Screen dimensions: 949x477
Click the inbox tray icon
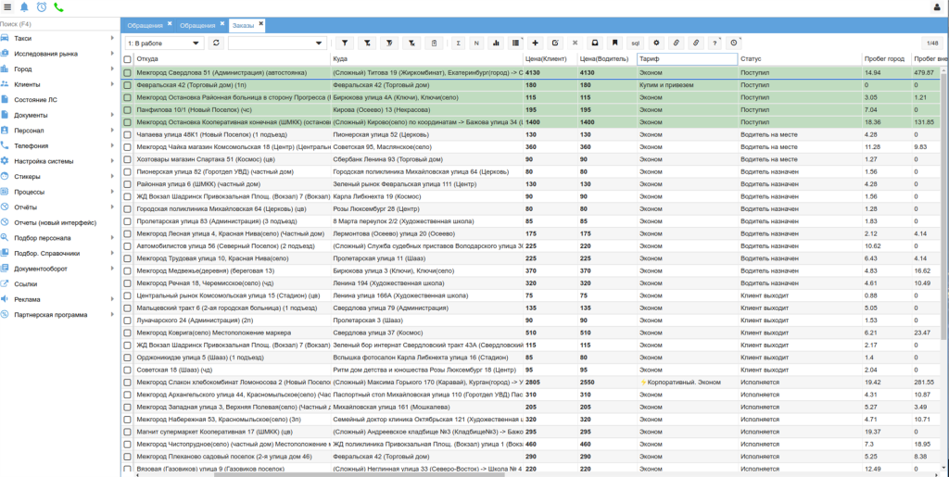595,43
